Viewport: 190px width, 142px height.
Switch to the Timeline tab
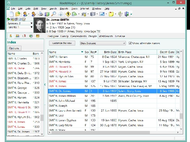tap(120, 36)
